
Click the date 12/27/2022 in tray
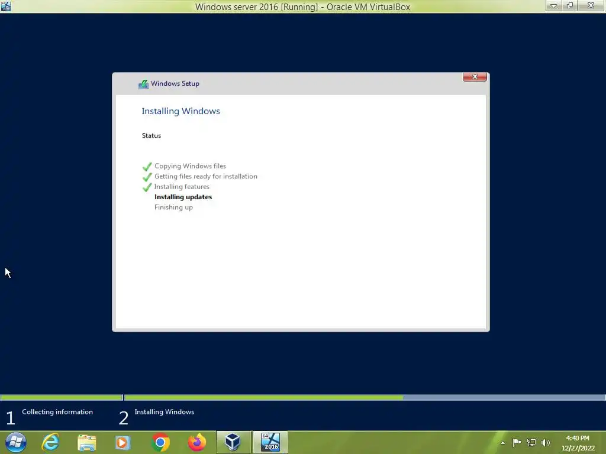[578, 448]
